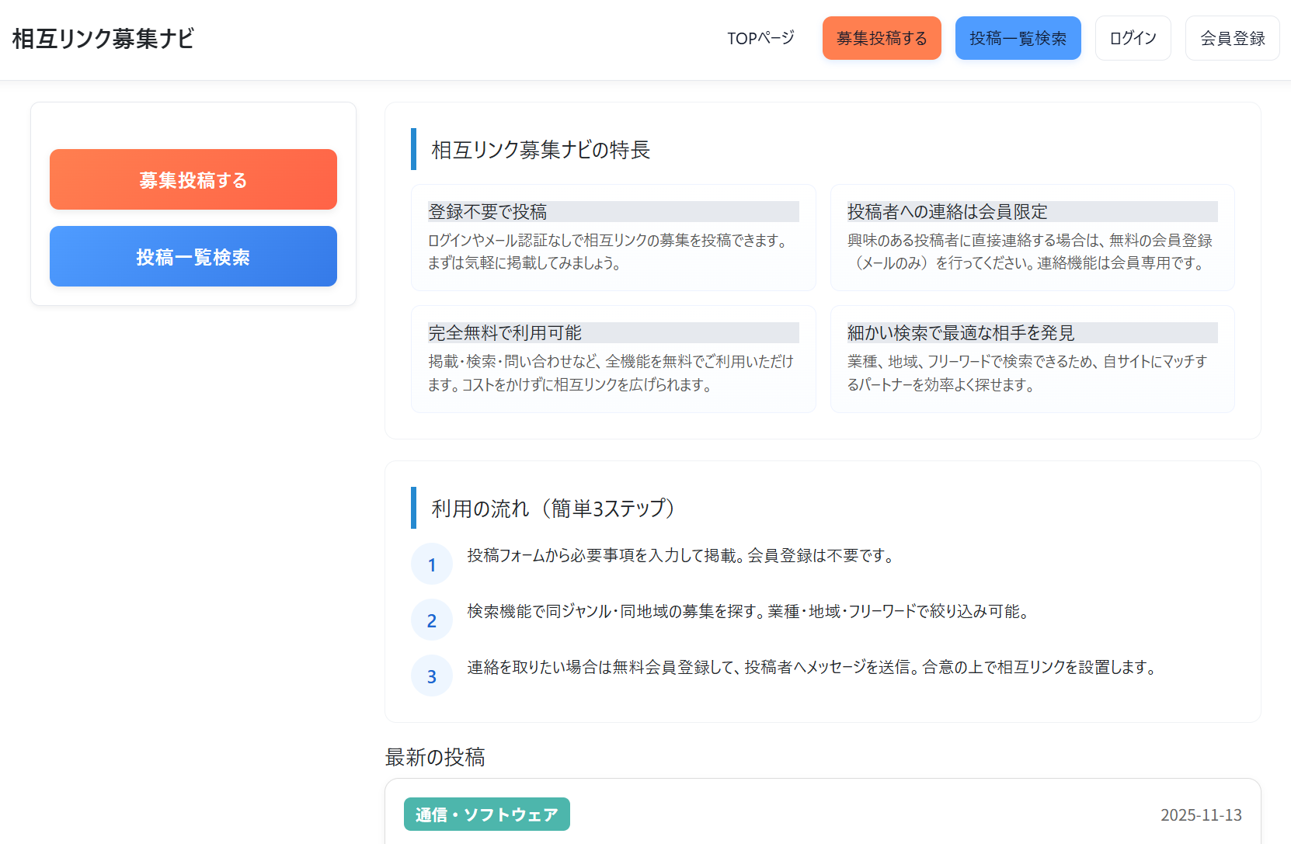Open 投稿一覧検索 from the header
Screen dimensions: 1291x844
coord(1018,38)
